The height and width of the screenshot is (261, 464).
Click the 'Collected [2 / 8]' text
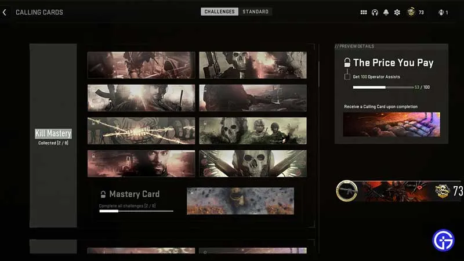point(53,143)
